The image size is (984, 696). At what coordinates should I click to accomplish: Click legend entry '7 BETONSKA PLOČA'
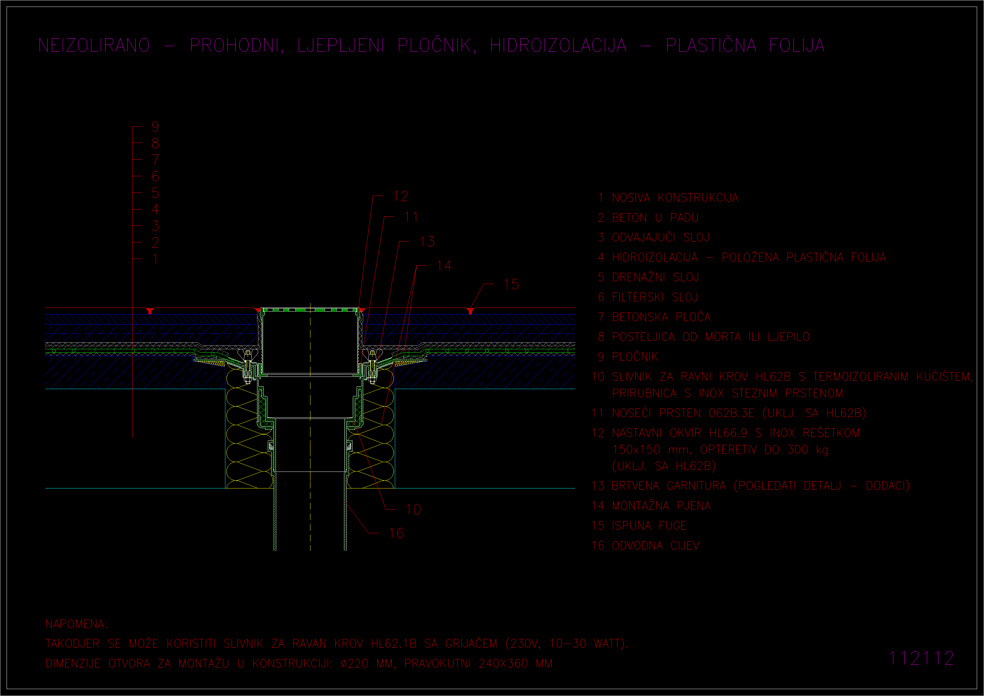(x=654, y=317)
